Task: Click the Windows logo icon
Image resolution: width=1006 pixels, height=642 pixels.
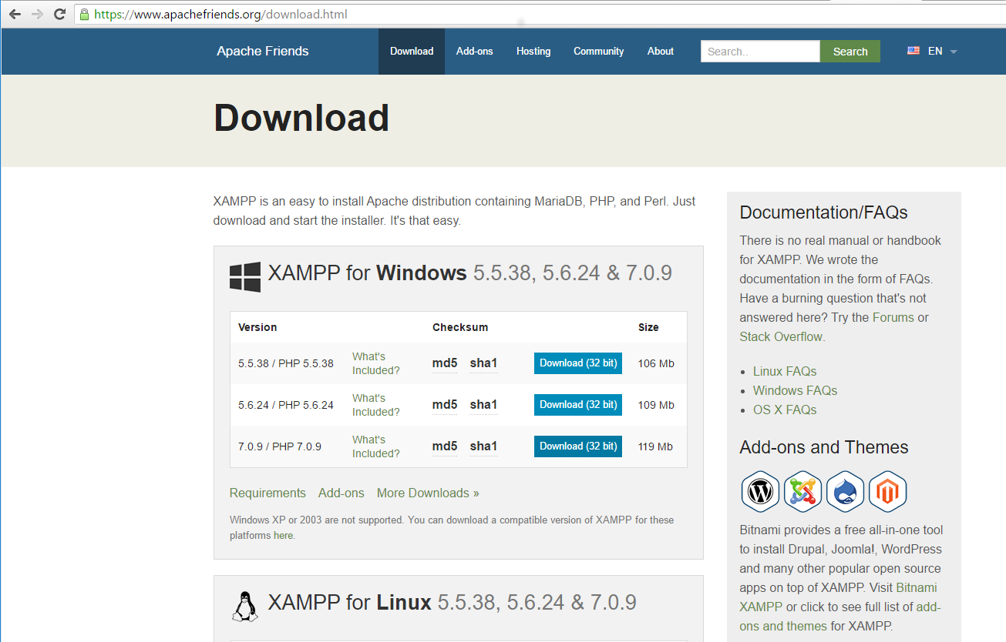Action: tap(245, 277)
